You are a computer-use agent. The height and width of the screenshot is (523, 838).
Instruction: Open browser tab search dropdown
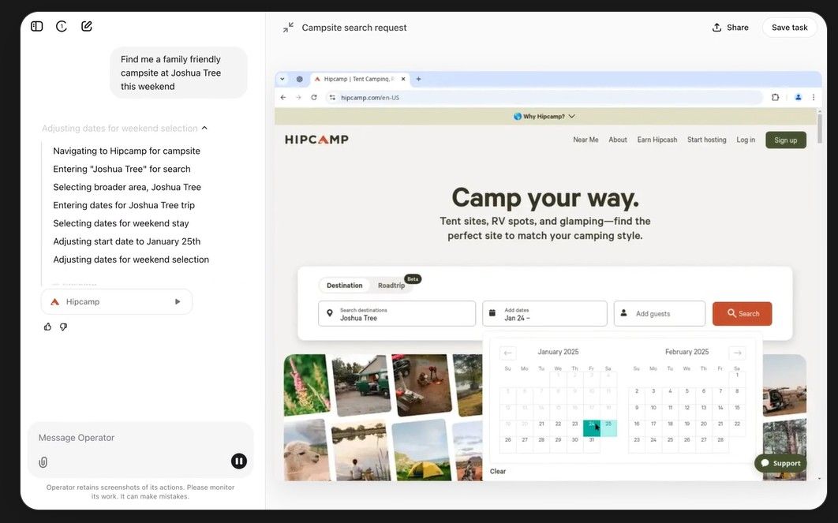tap(282, 79)
